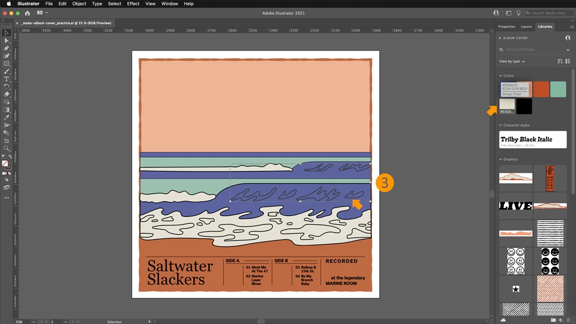The width and height of the screenshot is (576, 324).
Task: Go to the Illustrator Home screen
Action: pyautogui.click(x=27, y=13)
